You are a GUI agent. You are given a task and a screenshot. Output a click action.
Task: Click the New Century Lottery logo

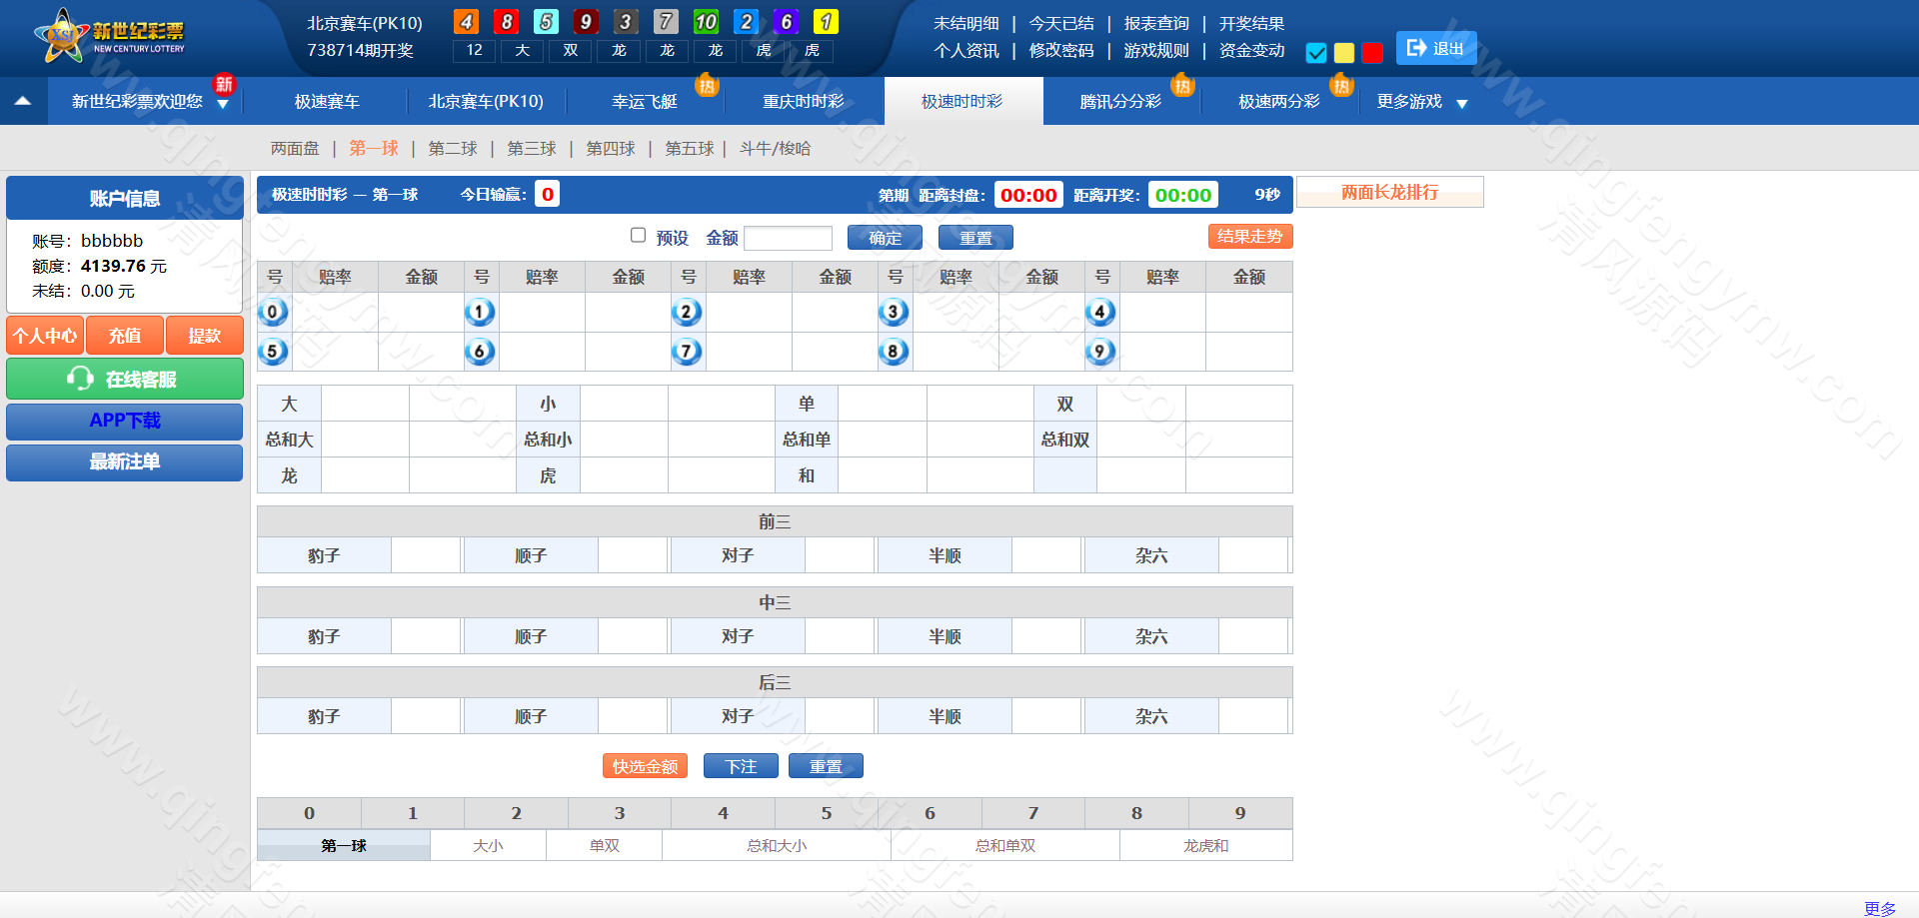110,37
